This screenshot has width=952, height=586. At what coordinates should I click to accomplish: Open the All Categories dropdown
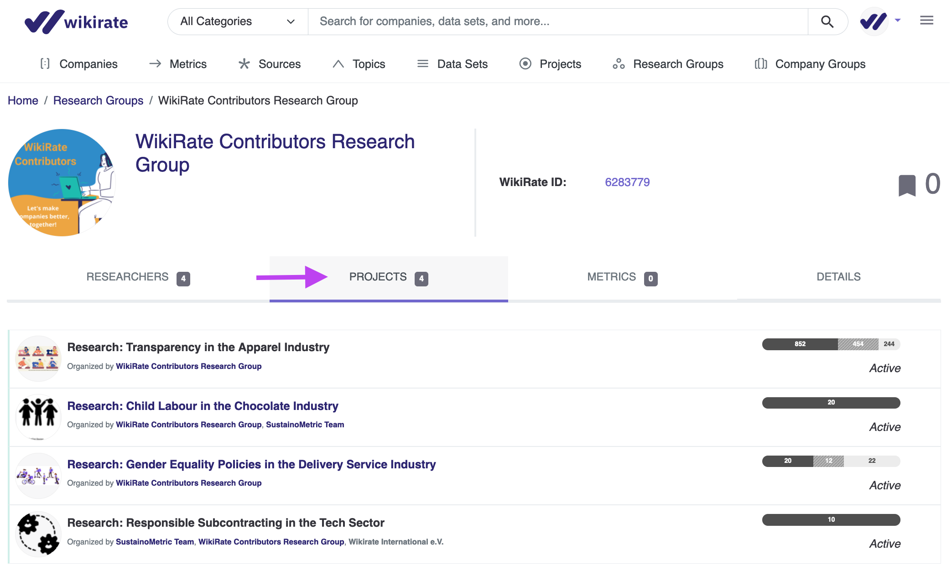[238, 21]
